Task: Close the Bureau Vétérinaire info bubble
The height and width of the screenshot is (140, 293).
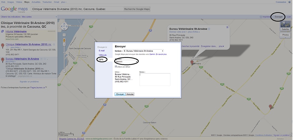Action: (227, 27)
